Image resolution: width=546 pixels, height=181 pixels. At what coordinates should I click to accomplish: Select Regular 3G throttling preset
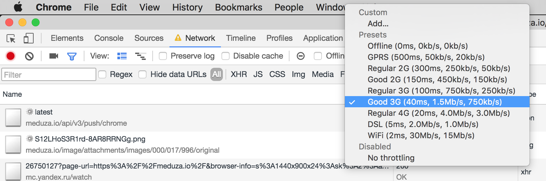coord(437,91)
